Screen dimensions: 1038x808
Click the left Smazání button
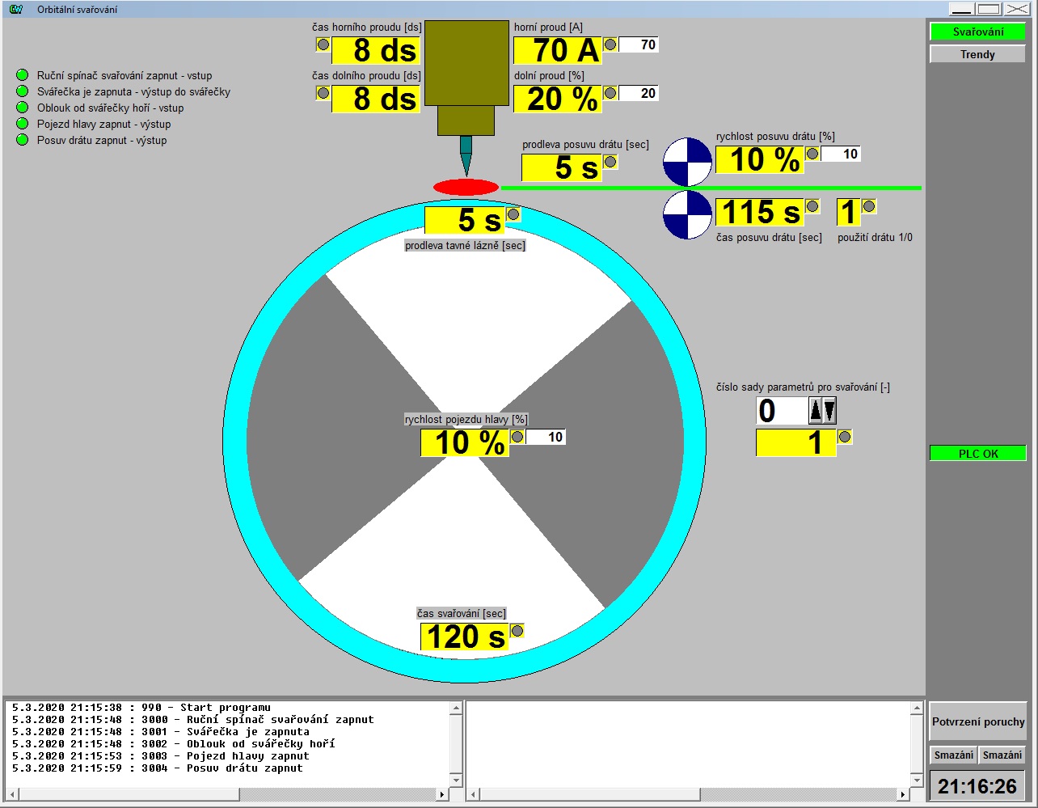pos(953,755)
